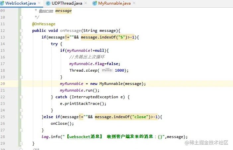The height and width of the screenshot is (150, 233).
Task: Click fold end marker at line 19
Action: 21,77
